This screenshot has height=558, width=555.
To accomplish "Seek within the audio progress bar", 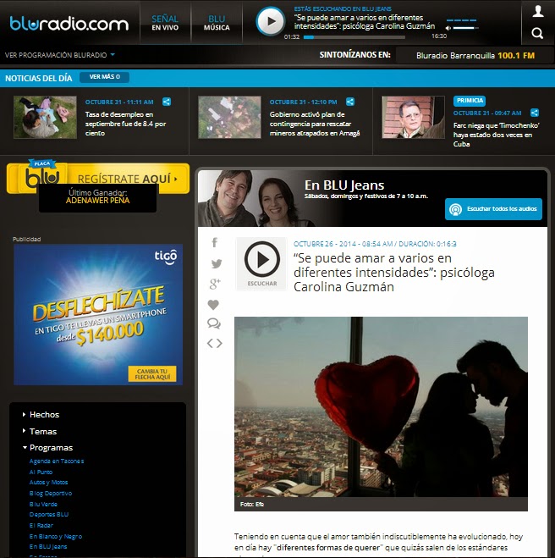I will coord(354,37).
